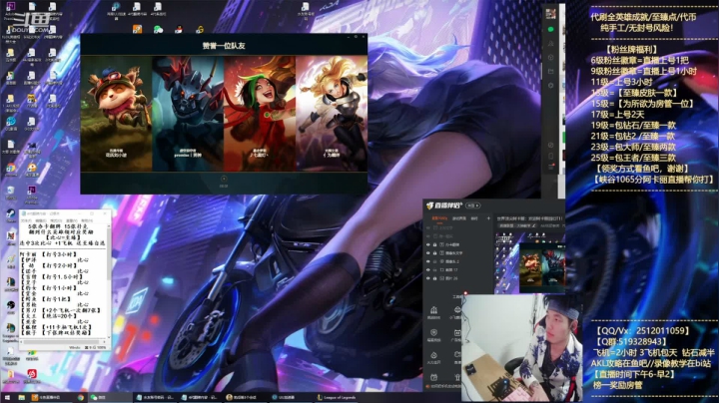
Task: Open Chrome from the taskbar
Action: coord(81,397)
